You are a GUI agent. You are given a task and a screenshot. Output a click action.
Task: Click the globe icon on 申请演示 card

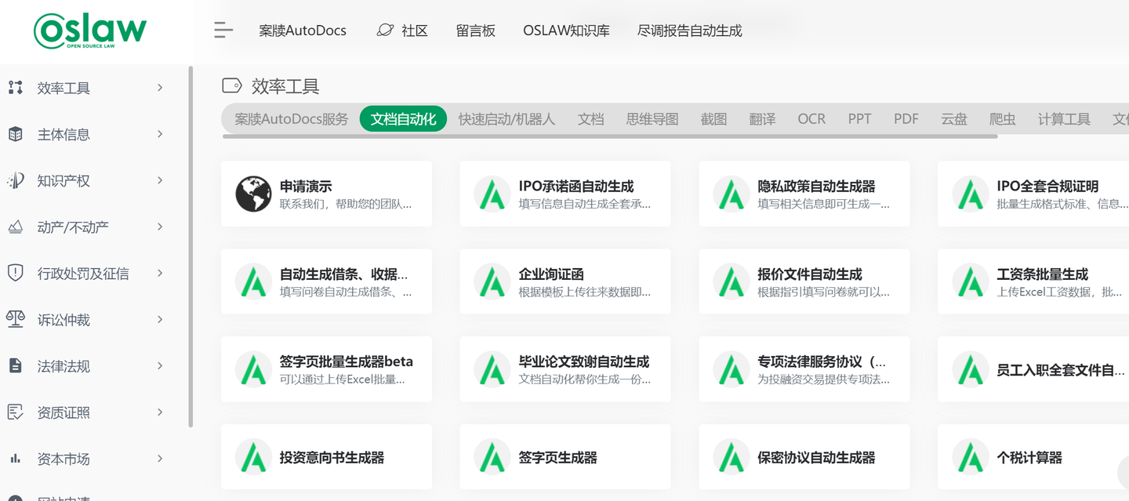252,193
